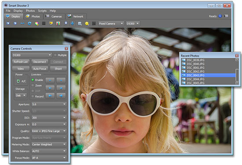This screenshot has width=242, height=165.
Task: Click the blue circular refresh arrow icon
Action: pyautogui.click(x=29, y=23)
